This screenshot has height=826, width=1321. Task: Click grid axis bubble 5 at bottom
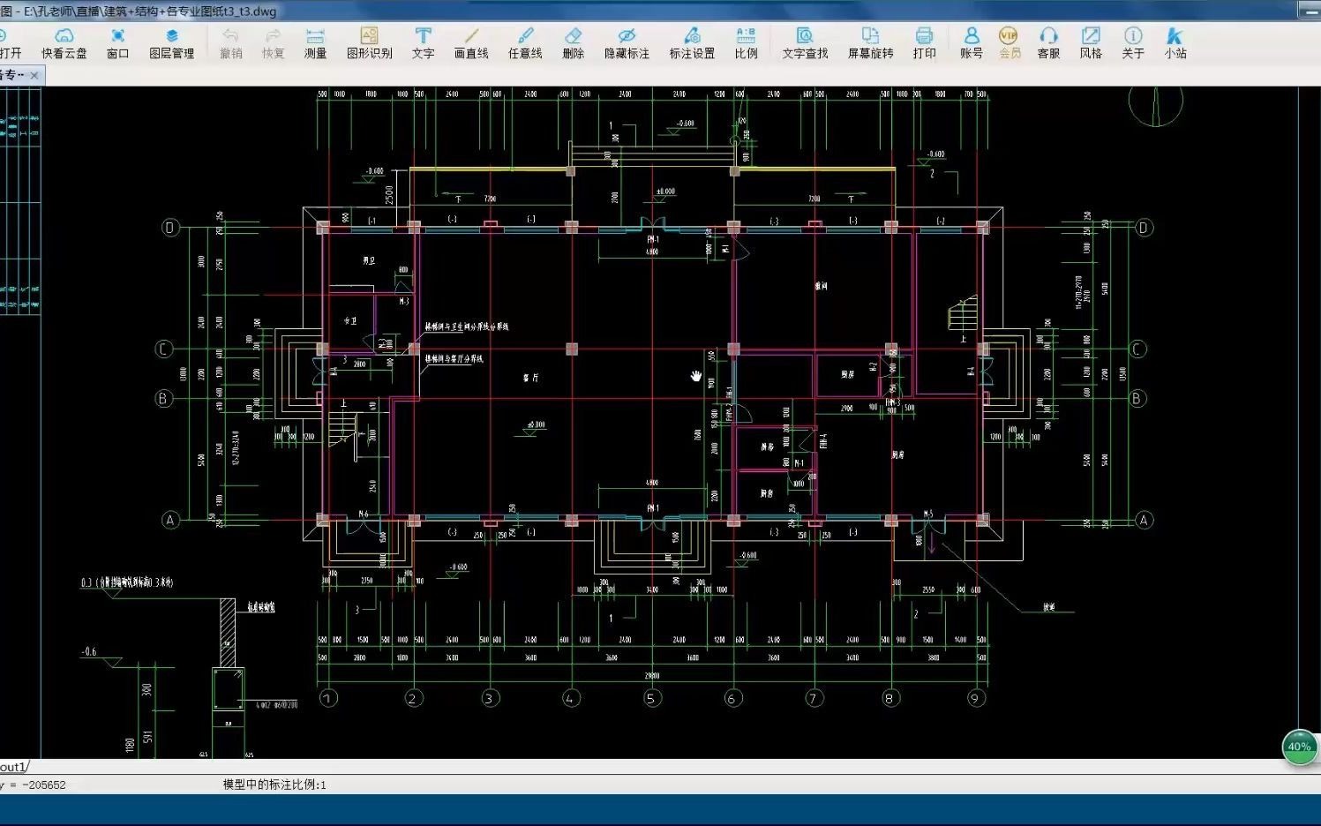[x=651, y=698]
